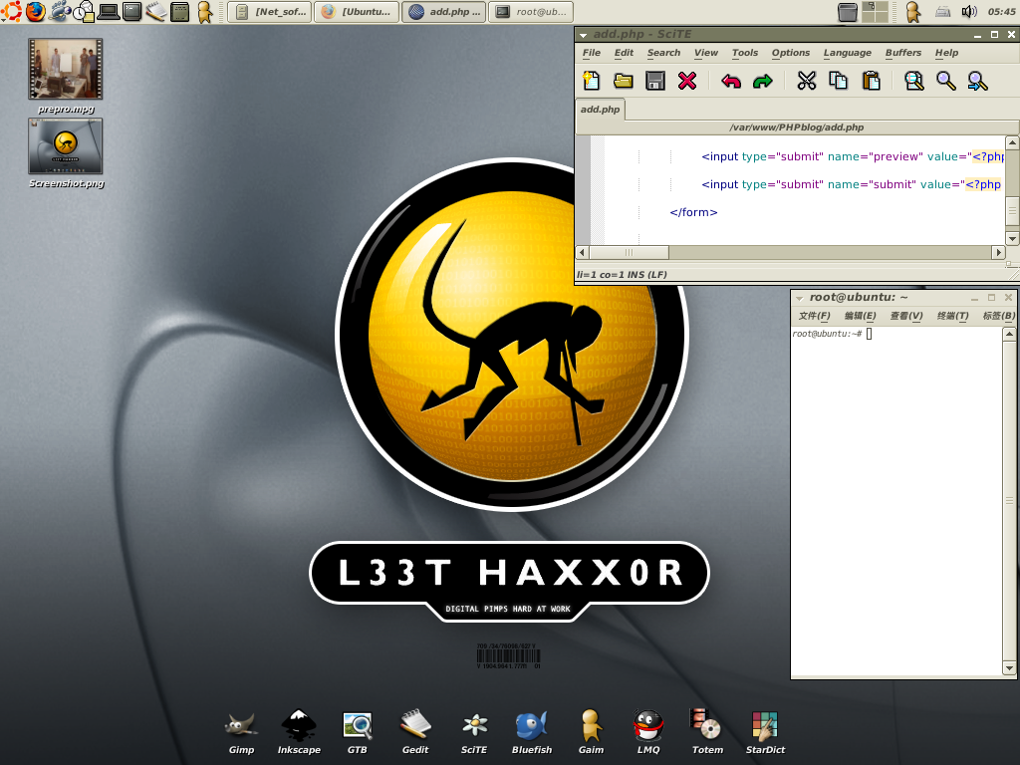
Task: Open the Edit menu in SciTE
Action: point(624,53)
